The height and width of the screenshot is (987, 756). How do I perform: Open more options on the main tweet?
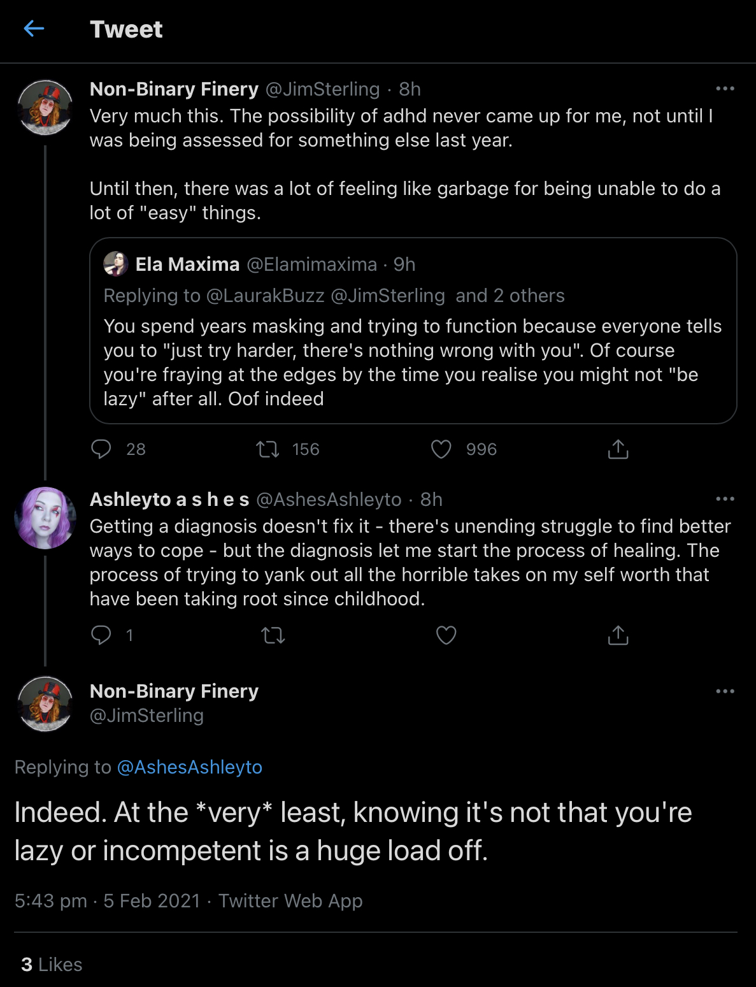coord(725,691)
